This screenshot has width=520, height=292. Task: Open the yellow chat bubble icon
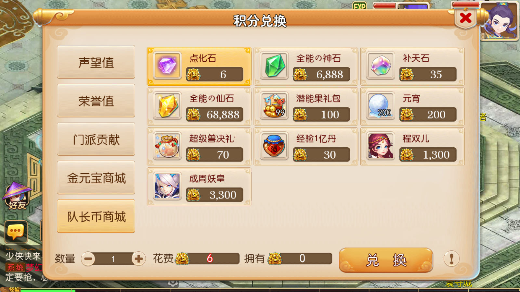[16, 232]
